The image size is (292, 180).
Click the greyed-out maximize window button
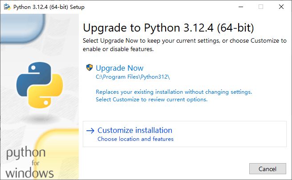tap(261, 7)
